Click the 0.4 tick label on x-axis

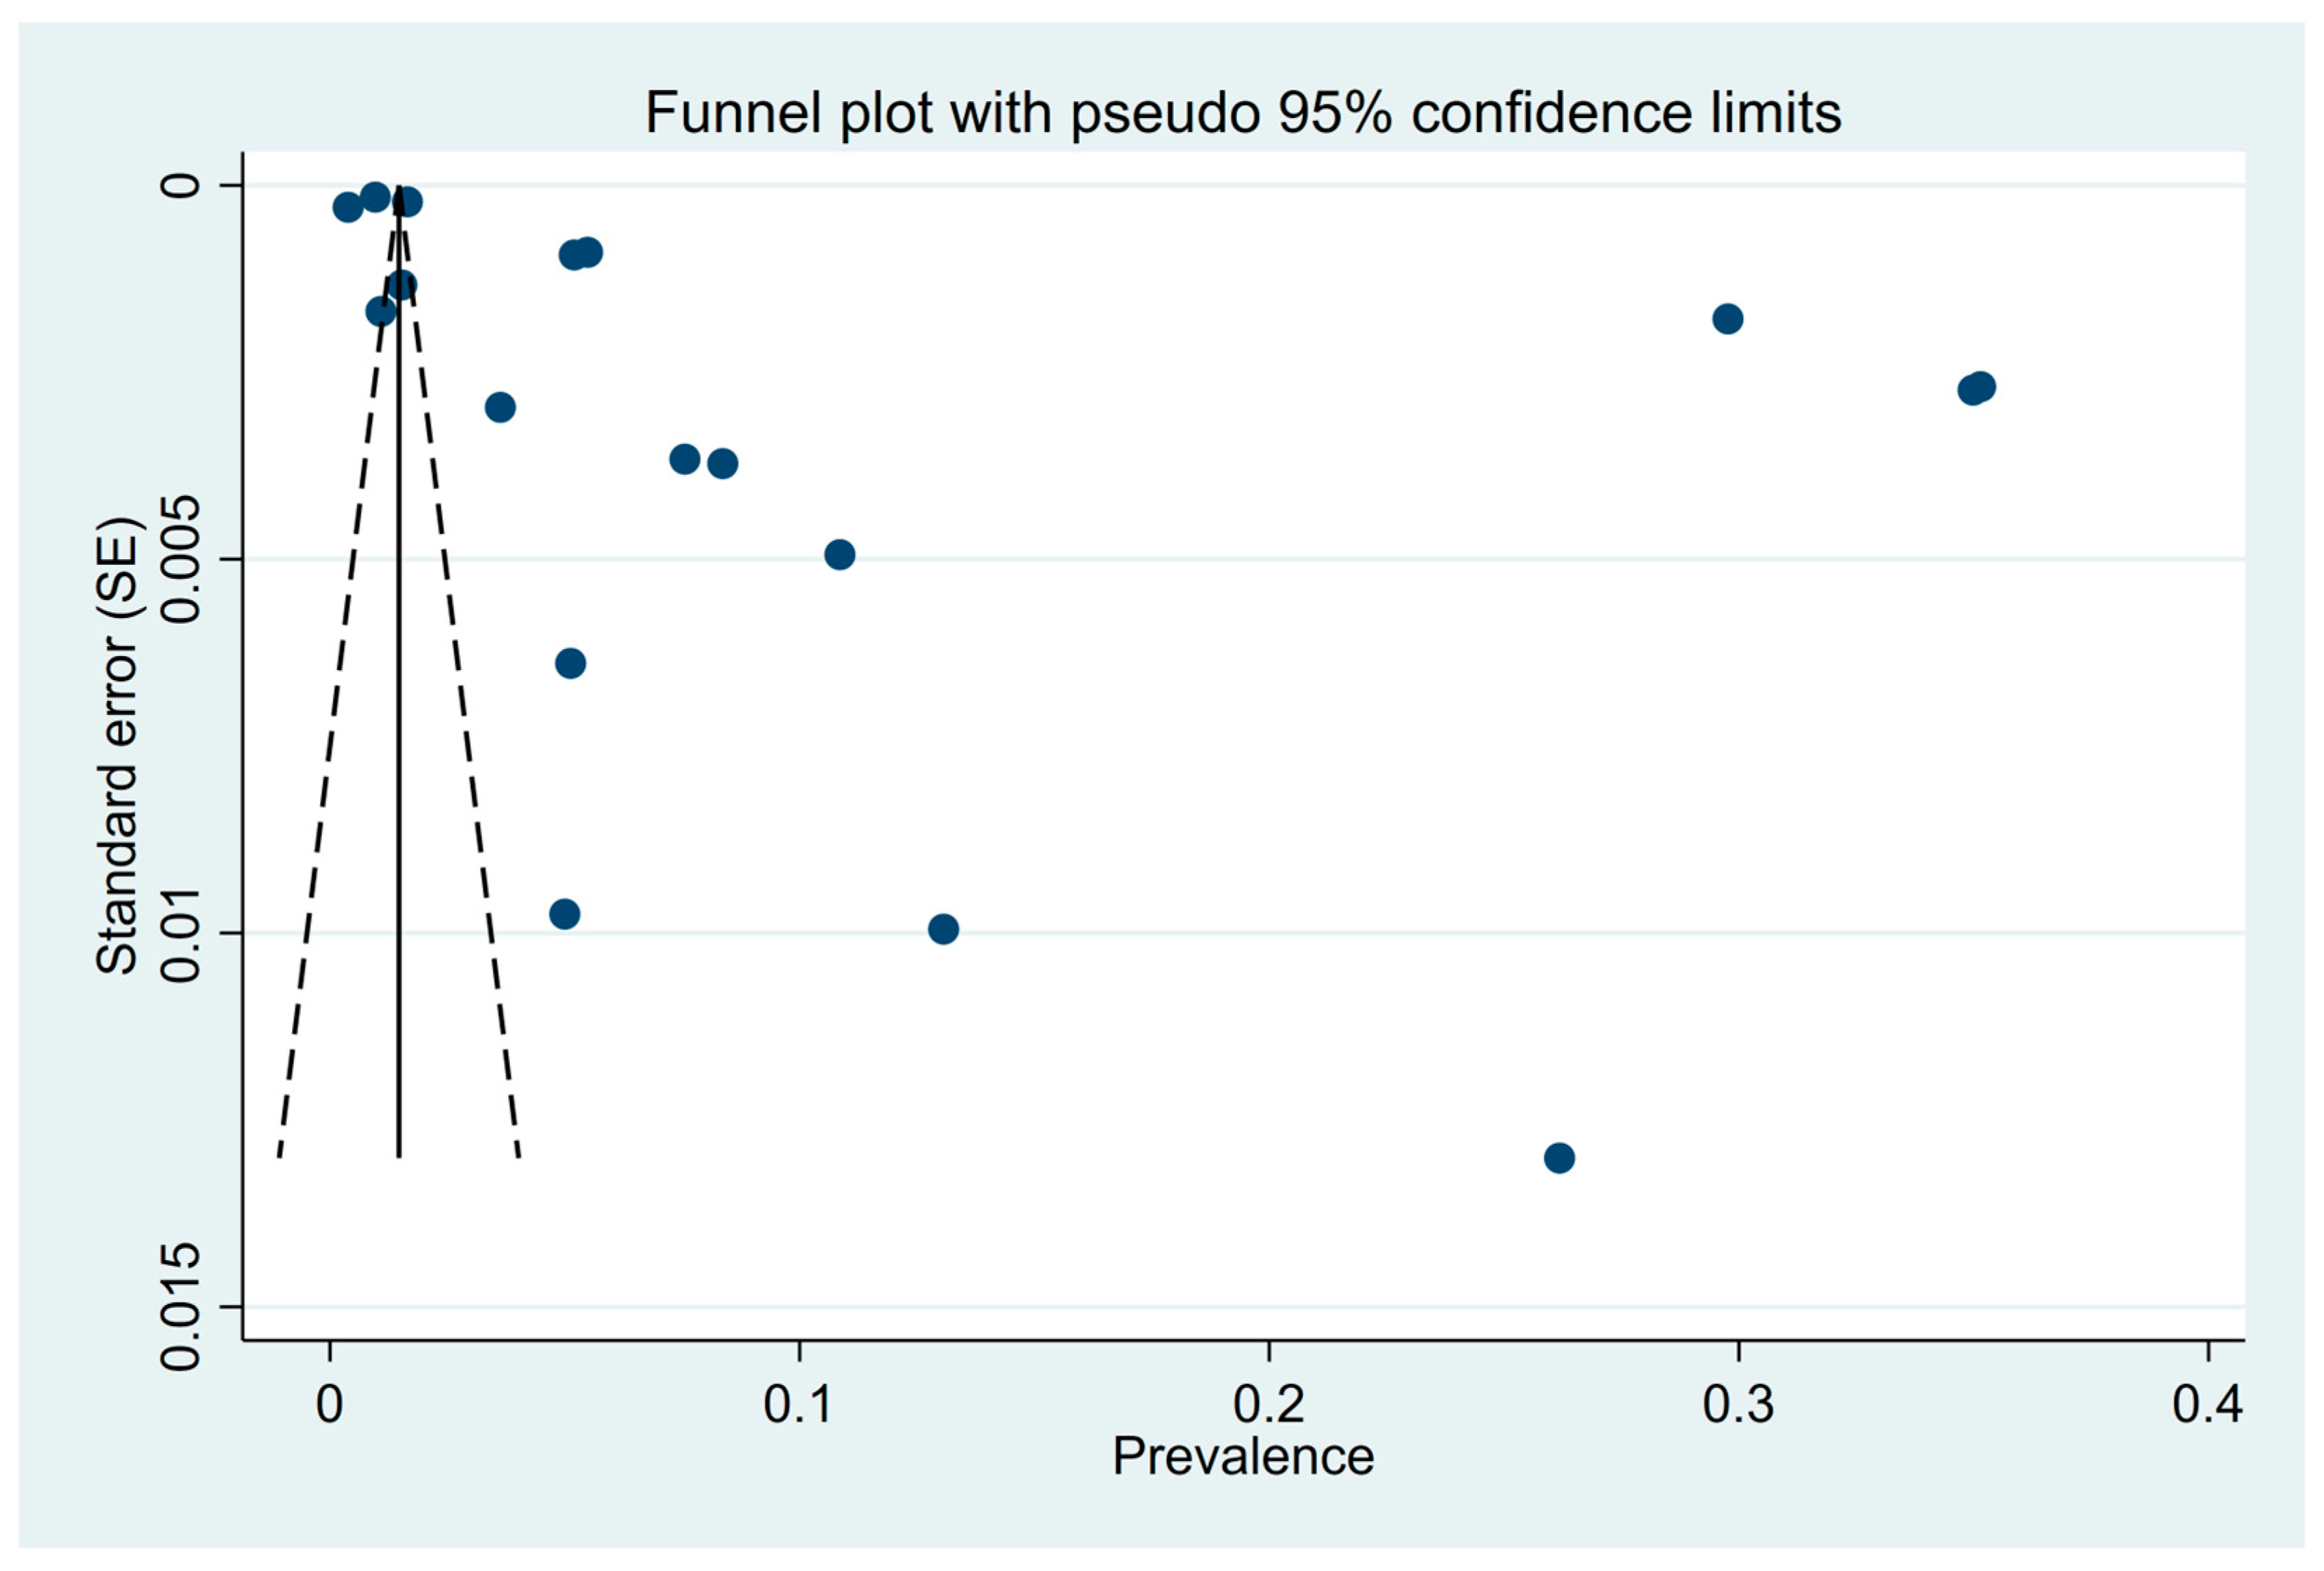pos(2207,1404)
